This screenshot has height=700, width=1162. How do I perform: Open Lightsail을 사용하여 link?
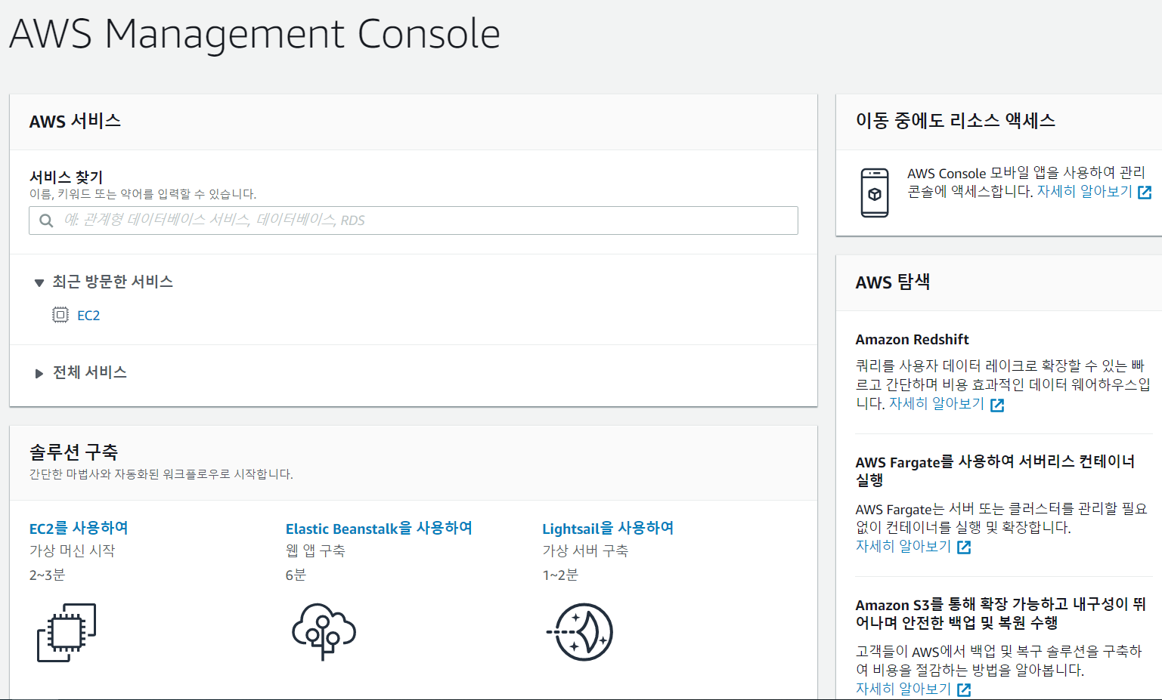click(608, 528)
